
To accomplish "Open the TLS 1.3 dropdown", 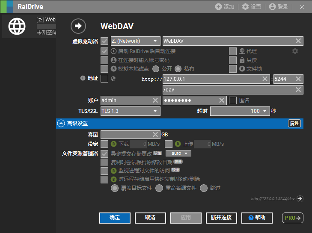I will 131,111.
